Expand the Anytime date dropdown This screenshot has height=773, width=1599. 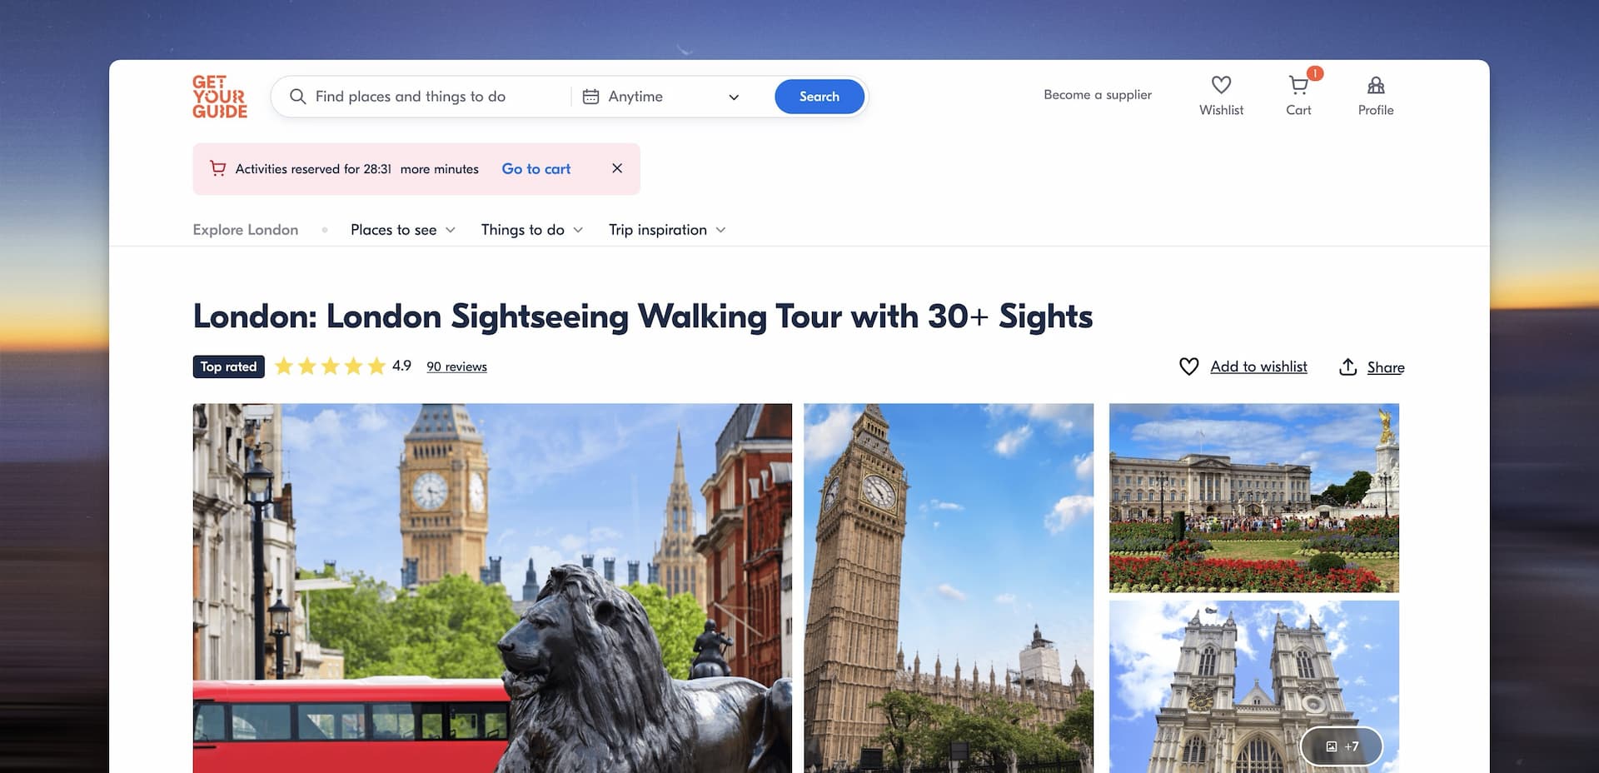tap(734, 97)
